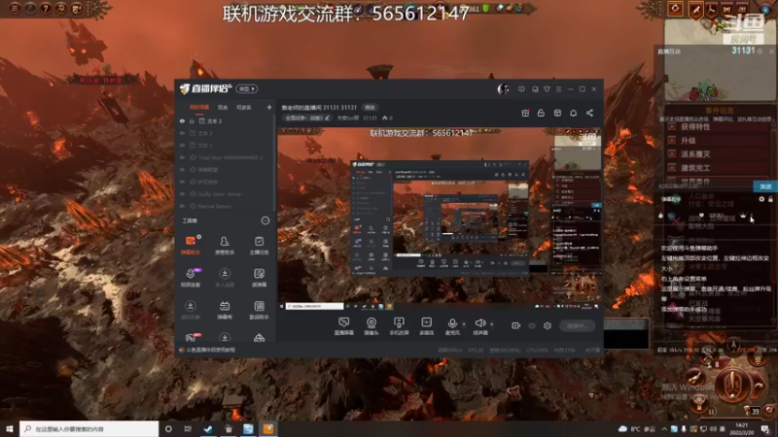Tick the 建筑完工 event checkbox in game
Viewport: 778px width, 437px height.
pos(672,168)
